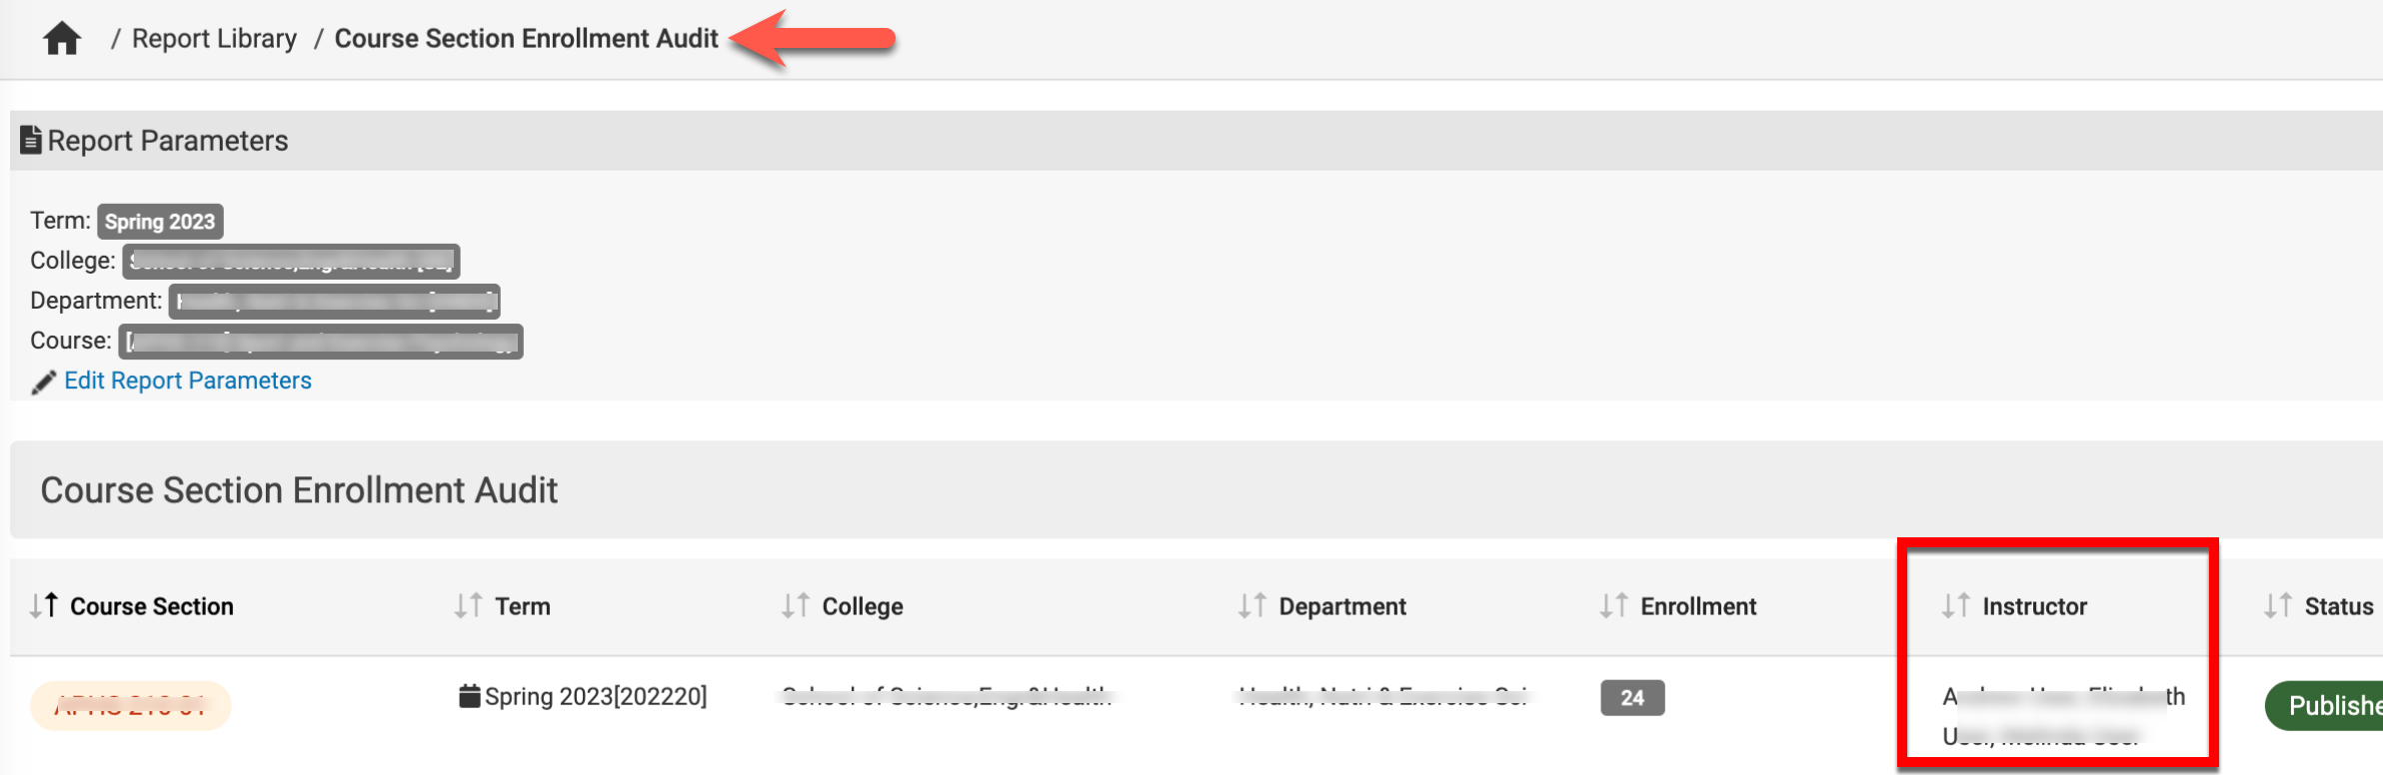Sort by Course Section column arrows
The height and width of the screenshot is (775, 2383).
(x=44, y=605)
